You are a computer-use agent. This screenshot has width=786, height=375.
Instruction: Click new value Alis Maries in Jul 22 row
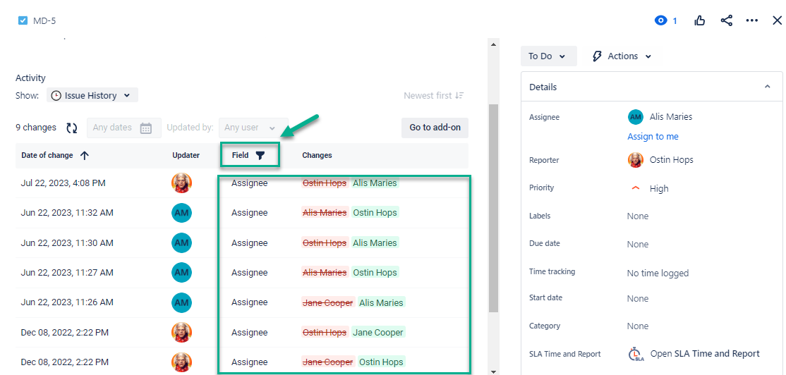pos(375,183)
